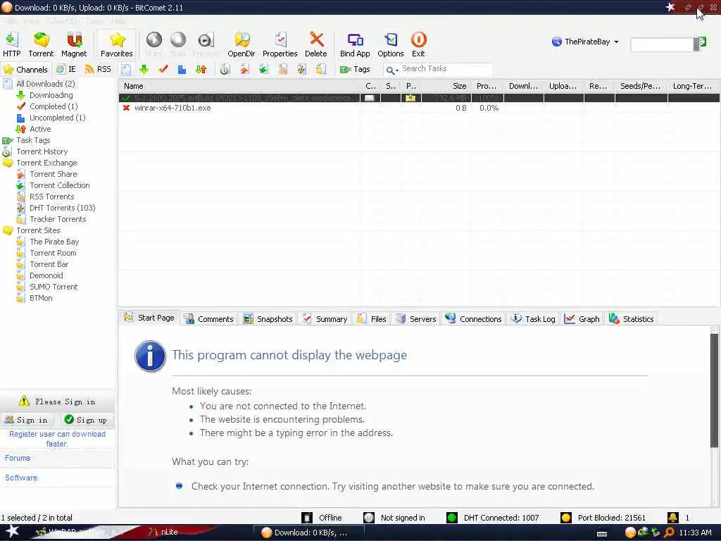Click the torrent site search box
This screenshot has width=721, height=541.
[662, 44]
